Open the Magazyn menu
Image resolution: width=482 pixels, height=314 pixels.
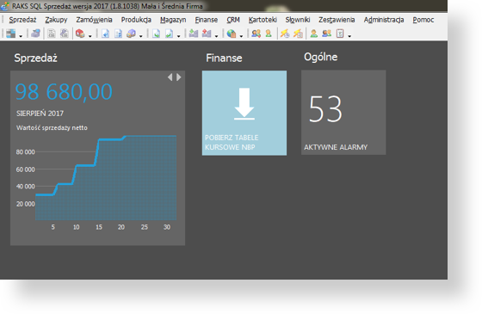tap(173, 20)
